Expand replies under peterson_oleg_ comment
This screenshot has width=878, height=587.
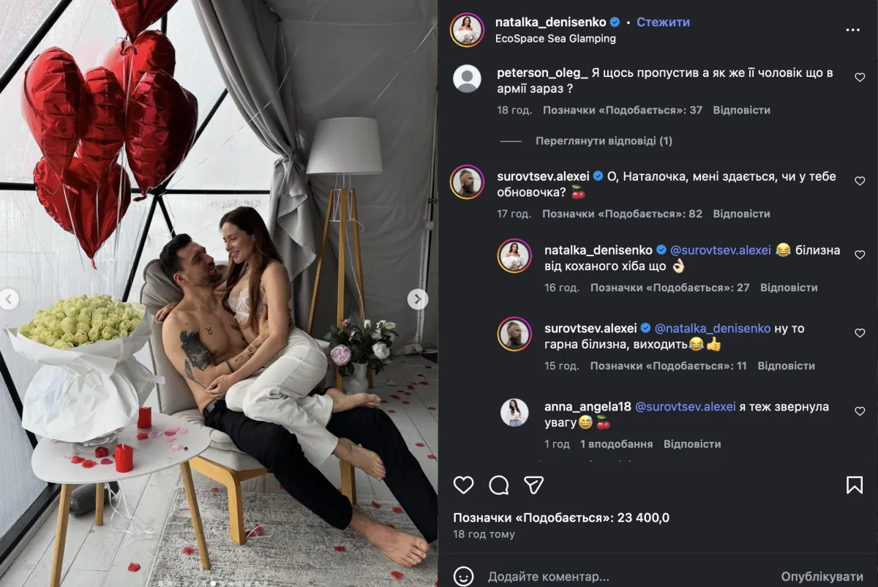click(604, 141)
